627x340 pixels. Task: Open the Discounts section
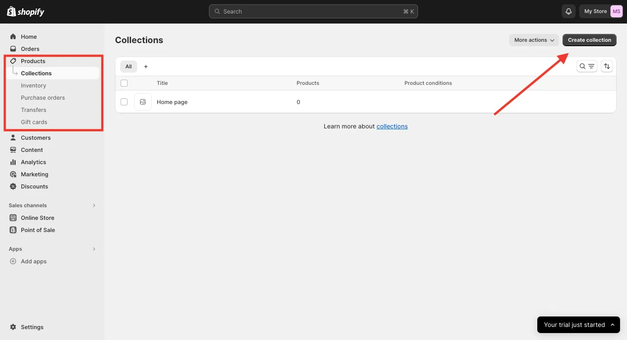click(x=34, y=186)
